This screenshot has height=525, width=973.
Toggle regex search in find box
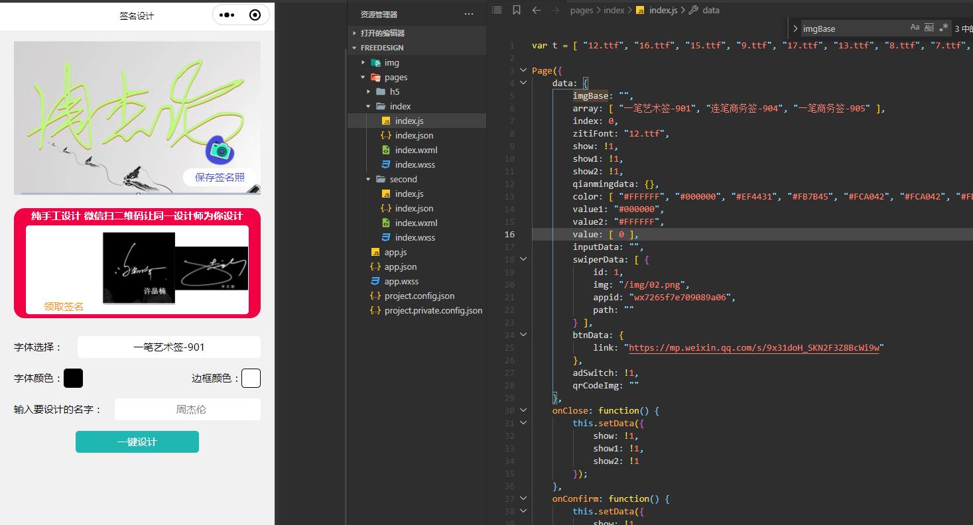click(943, 28)
